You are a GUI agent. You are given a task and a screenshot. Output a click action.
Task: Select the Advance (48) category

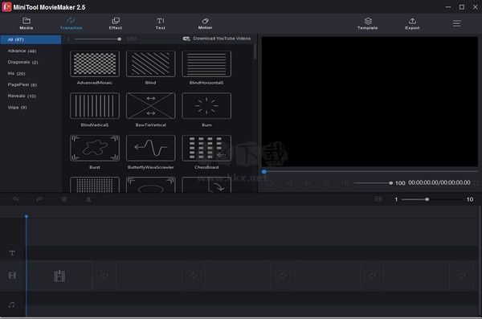22,51
